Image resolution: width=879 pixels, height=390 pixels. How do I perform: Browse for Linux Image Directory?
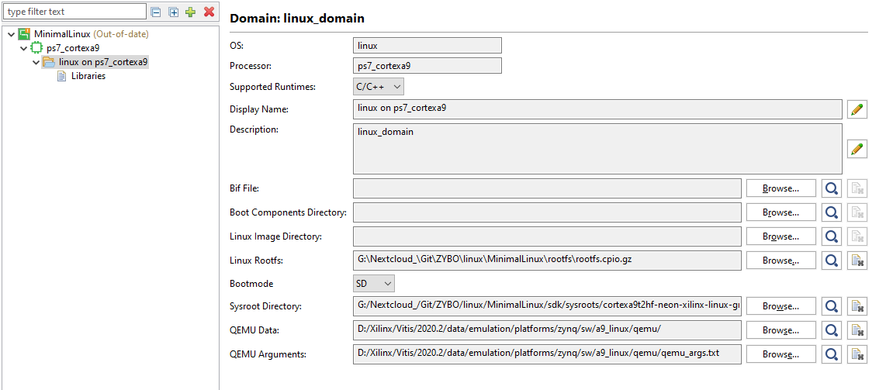pyautogui.click(x=781, y=236)
